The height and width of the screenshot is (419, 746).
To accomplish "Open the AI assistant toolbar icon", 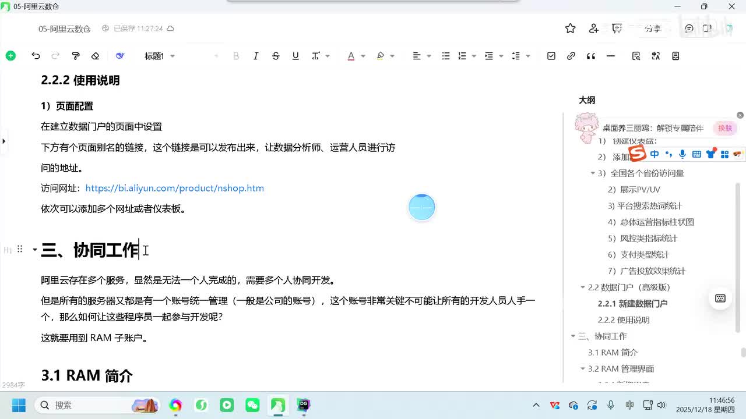I will [120, 56].
